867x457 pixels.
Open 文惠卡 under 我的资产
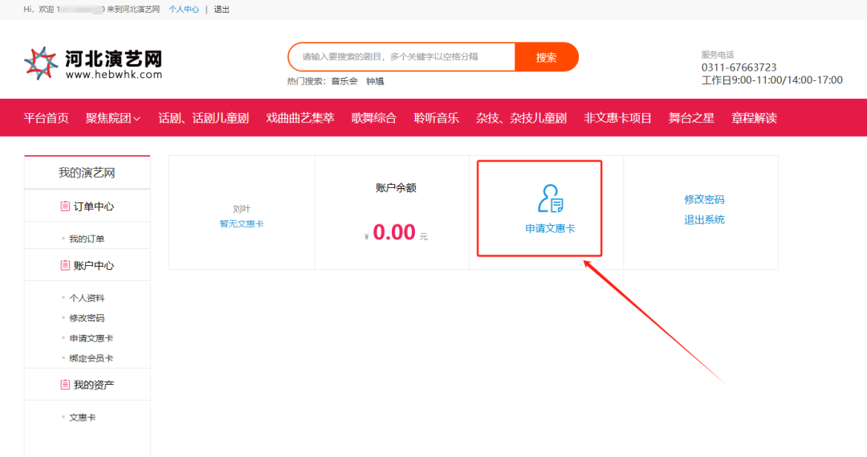click(83, 417)
